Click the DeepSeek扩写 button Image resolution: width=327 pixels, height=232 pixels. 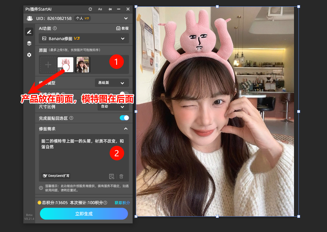(x=56, y=176)
